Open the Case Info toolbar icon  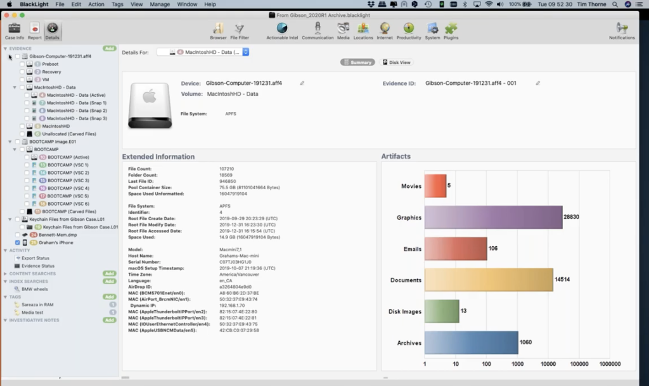[14, 31]
